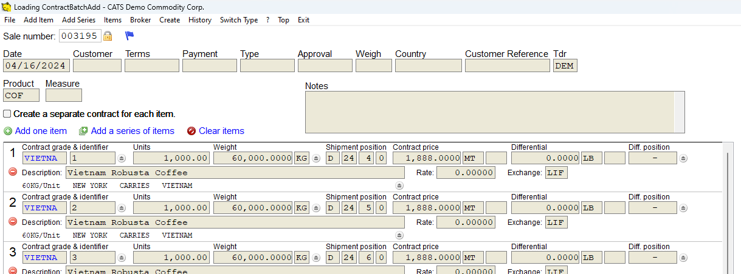The height and width of the screenshot is (274, 741).
Task: Click the Top menu item
Action: pyautogui.click(x=283, y=20)
